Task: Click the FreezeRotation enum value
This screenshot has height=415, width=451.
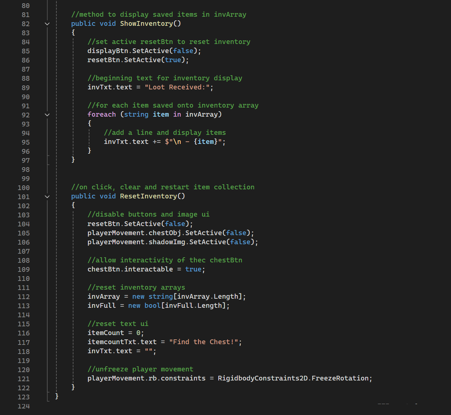Action: (x=340, y=378)
